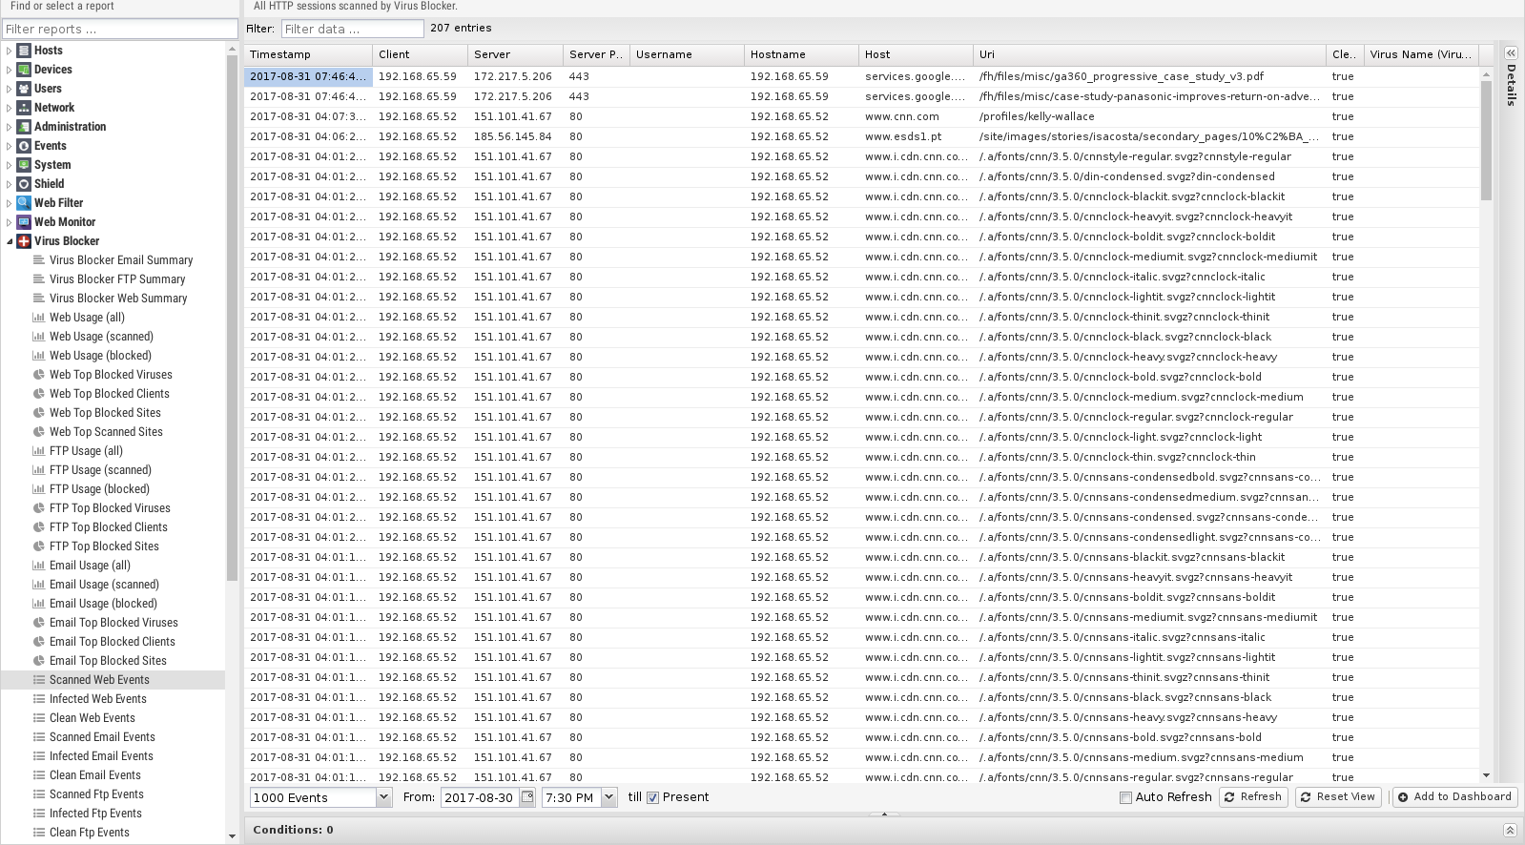
Task: Click the Devices category icon
Action: 24,70
